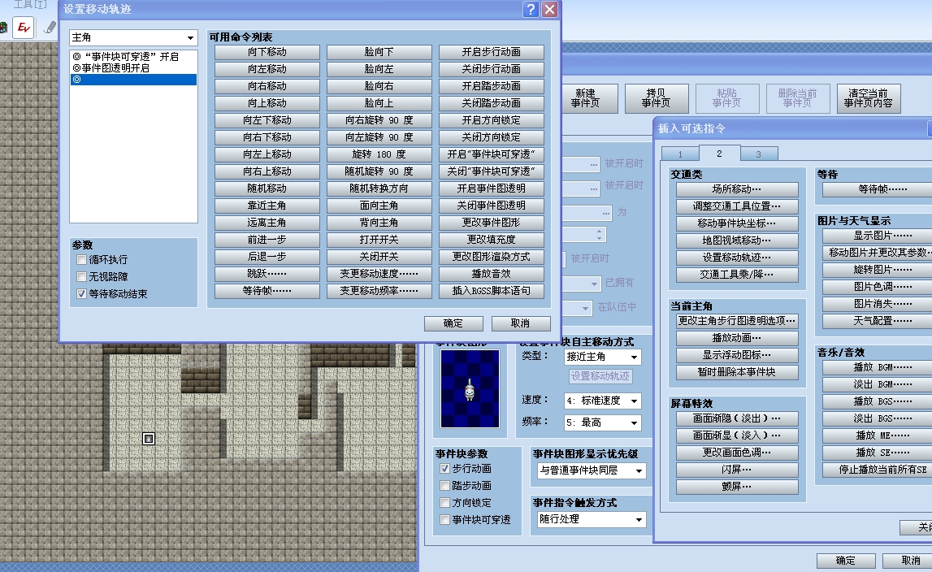Click 插入RGSS脚本语句 button
This screenshot has height=572, width=932.
pyautogui.click(x=491, y=291)
